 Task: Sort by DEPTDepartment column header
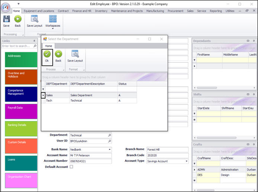pyautogui.click(x=57, y=84)
